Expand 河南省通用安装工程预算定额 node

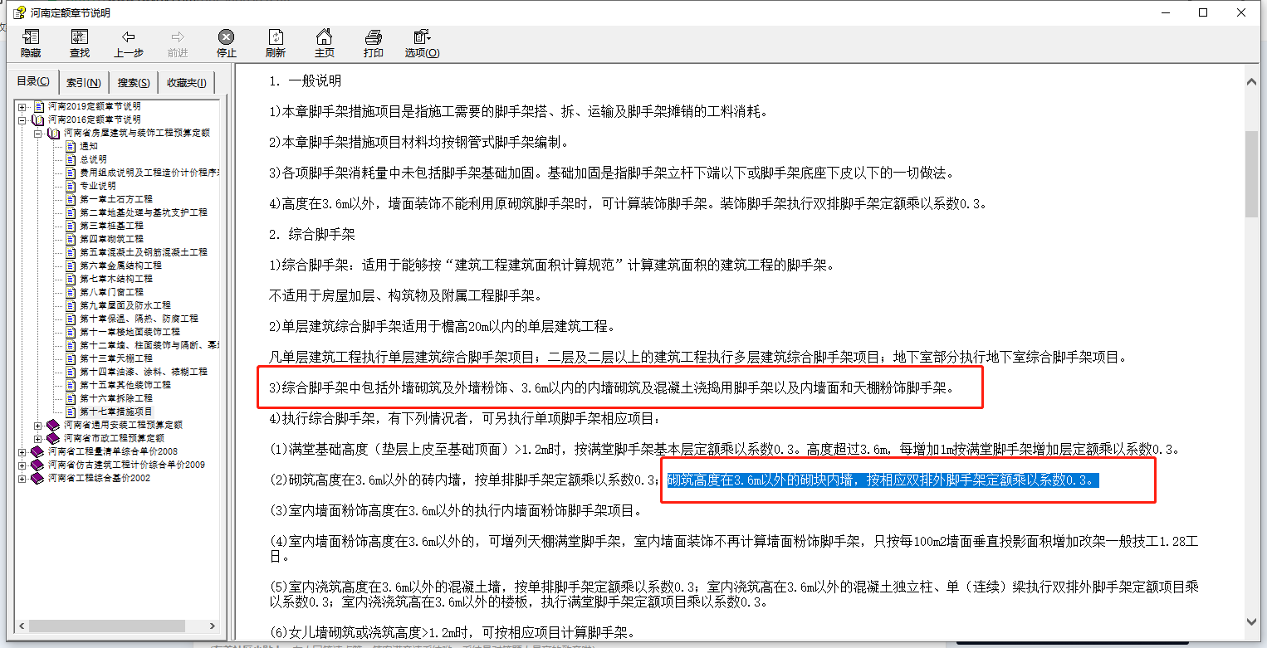click(38, 426)
